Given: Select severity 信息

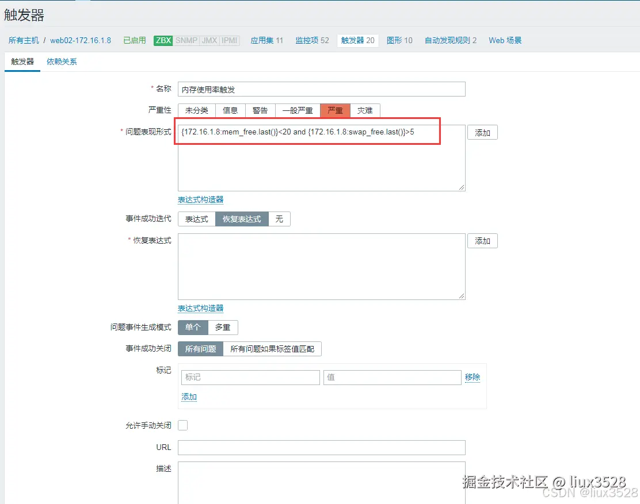Looking at the screenshot, I should [x=230, y=110].
